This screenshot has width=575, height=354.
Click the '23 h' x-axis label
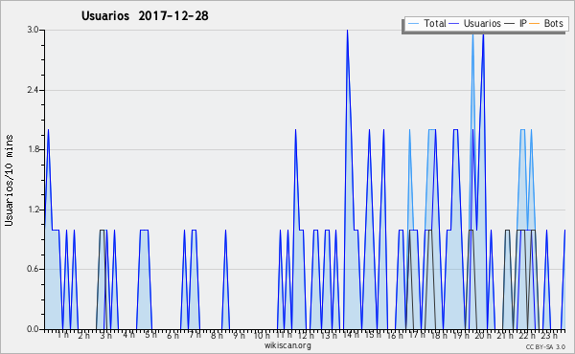549,335
